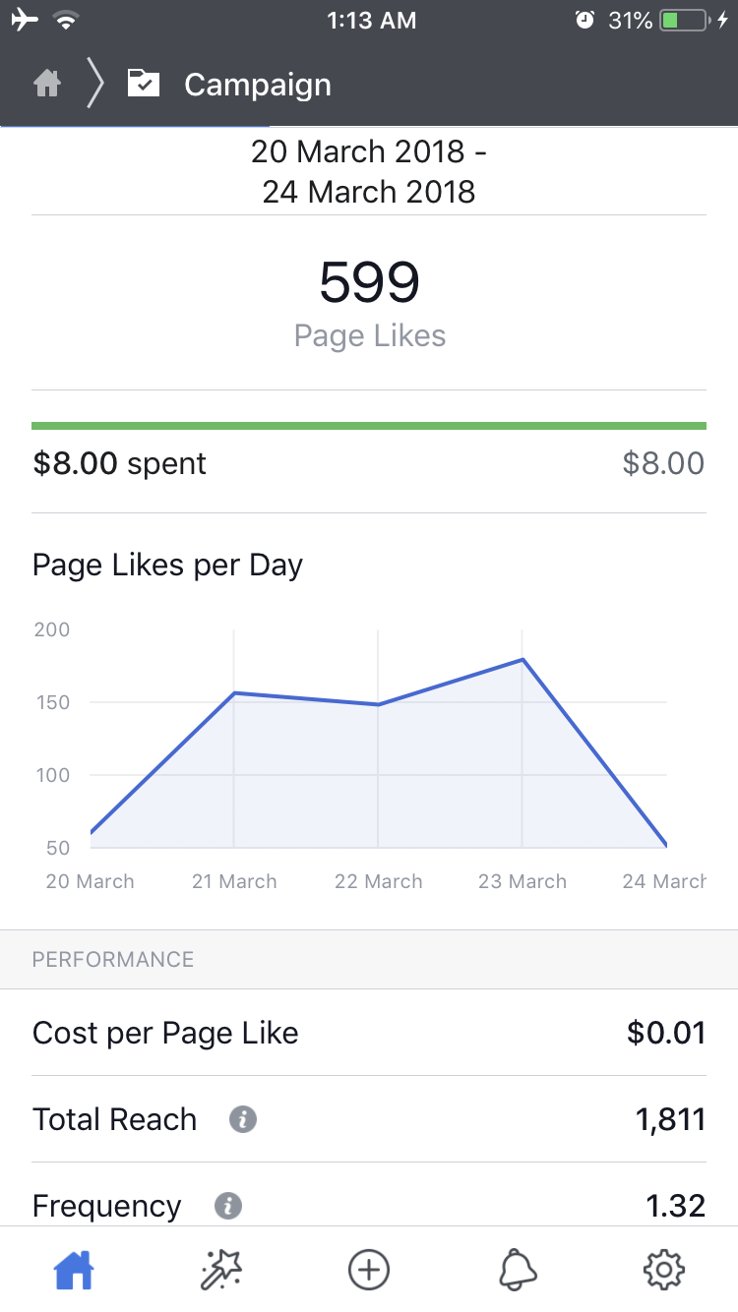Open the Home tab in bottom bar
738x1312 pixels.
click(x=74, y=1270)
